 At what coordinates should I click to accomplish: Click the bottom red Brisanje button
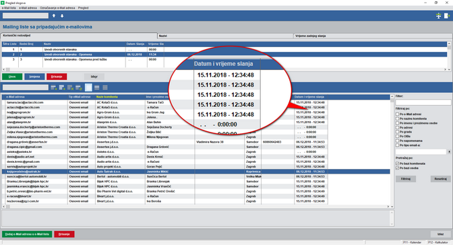(64, 234)
